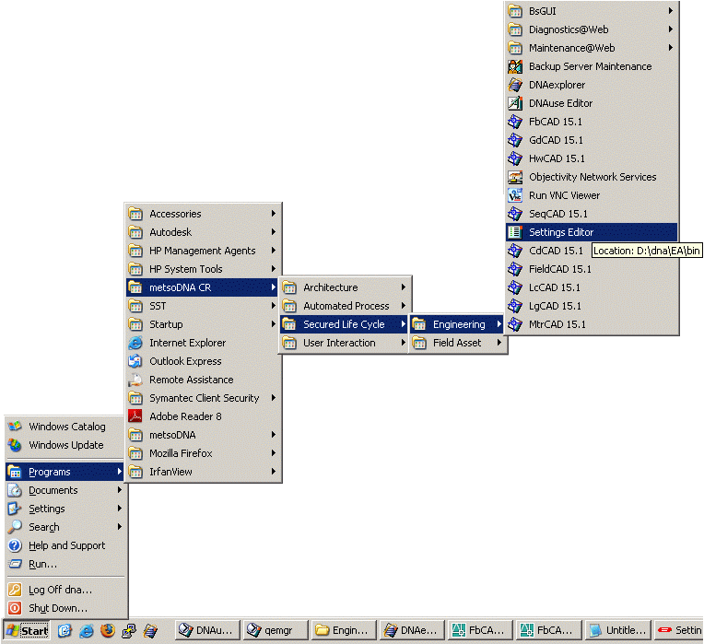The width and height of the screenshot is (704, 644).
Task: Expand the Architecture submenu arrow
Action: 404,287
